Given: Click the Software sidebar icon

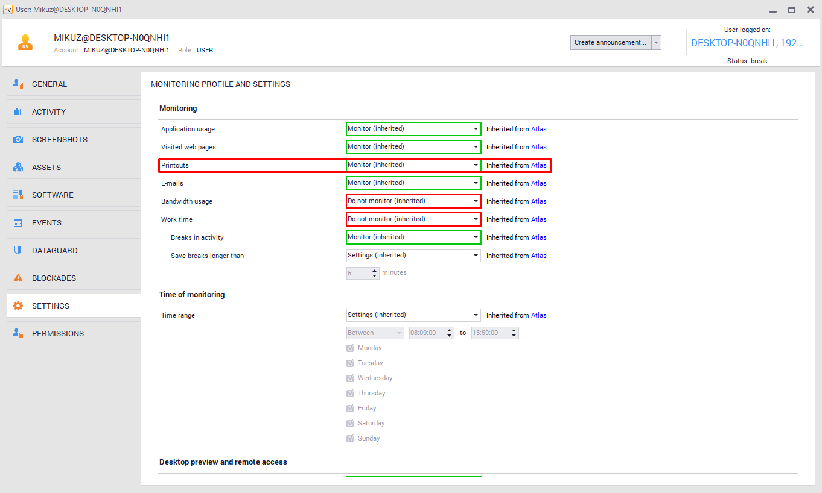Looking at the screenshot, I should click(x=18, y=195).
